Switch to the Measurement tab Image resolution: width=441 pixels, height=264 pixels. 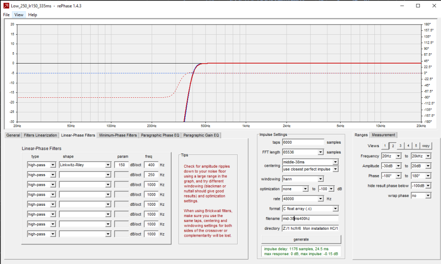[383, 135]
